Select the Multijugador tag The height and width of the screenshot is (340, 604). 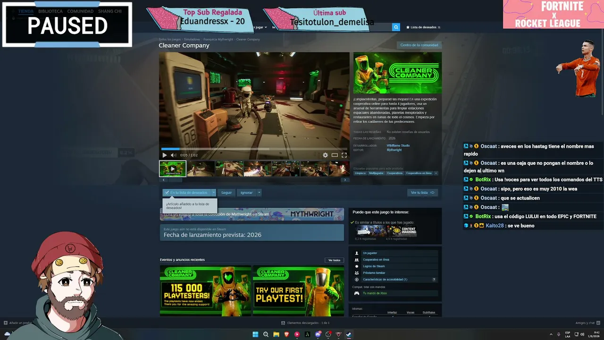point(376,173)
